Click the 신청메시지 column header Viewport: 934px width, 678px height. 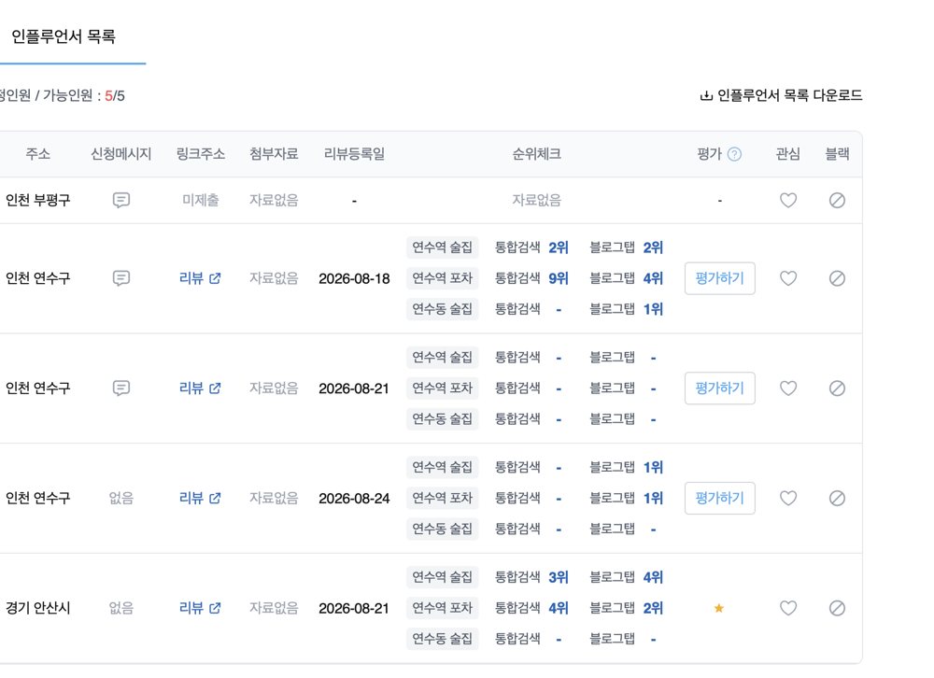pos(120,154)
